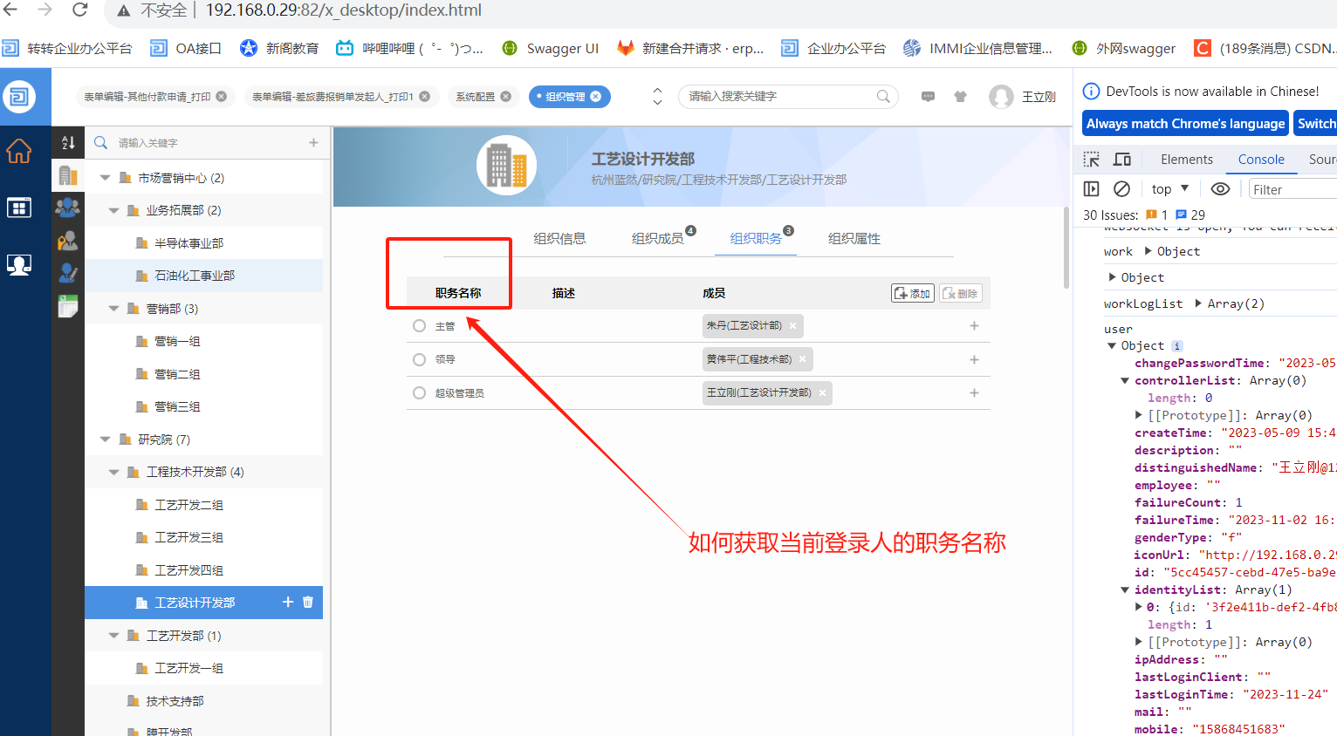Toggle DevTools device toolbar icon
The width and height of the screenshot is (1337, 736).
pyautogui.click(x=1122, y=160)
